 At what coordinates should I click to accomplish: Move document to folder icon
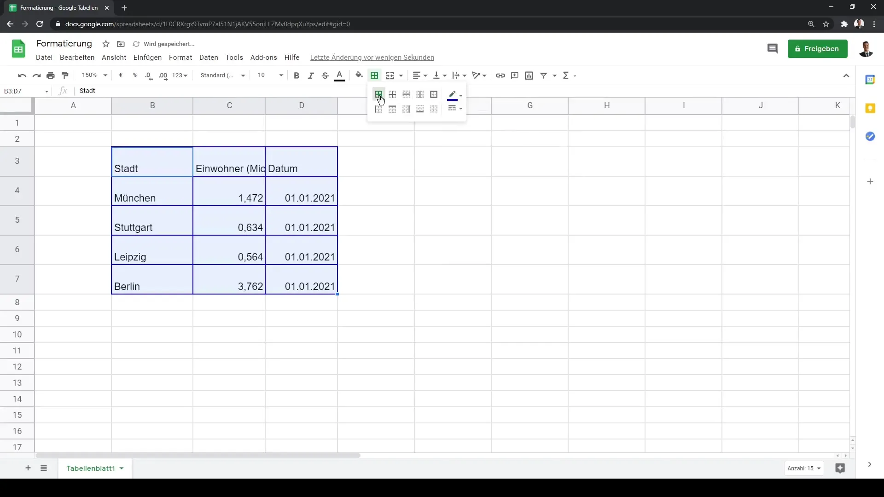(x=121, y=44)
